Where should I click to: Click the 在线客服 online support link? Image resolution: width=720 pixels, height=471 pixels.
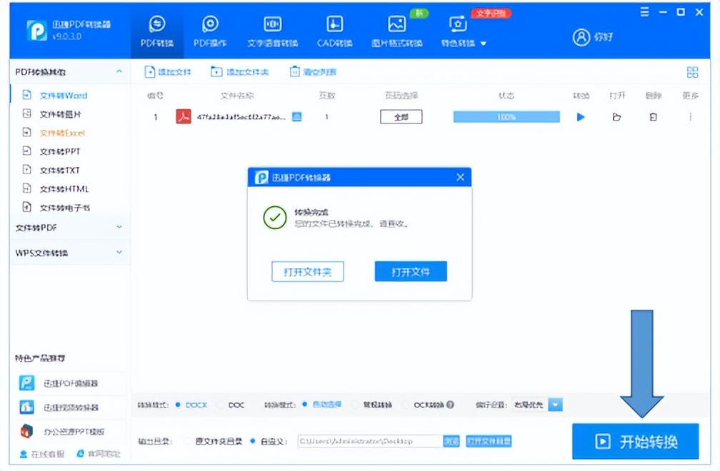[x=41, y=454]
